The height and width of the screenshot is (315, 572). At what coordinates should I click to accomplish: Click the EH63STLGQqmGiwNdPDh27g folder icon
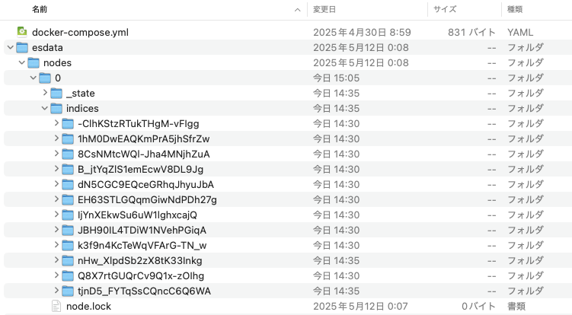[x=68, y=200]
